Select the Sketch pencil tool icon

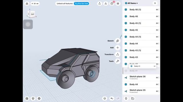coord(118,41)
